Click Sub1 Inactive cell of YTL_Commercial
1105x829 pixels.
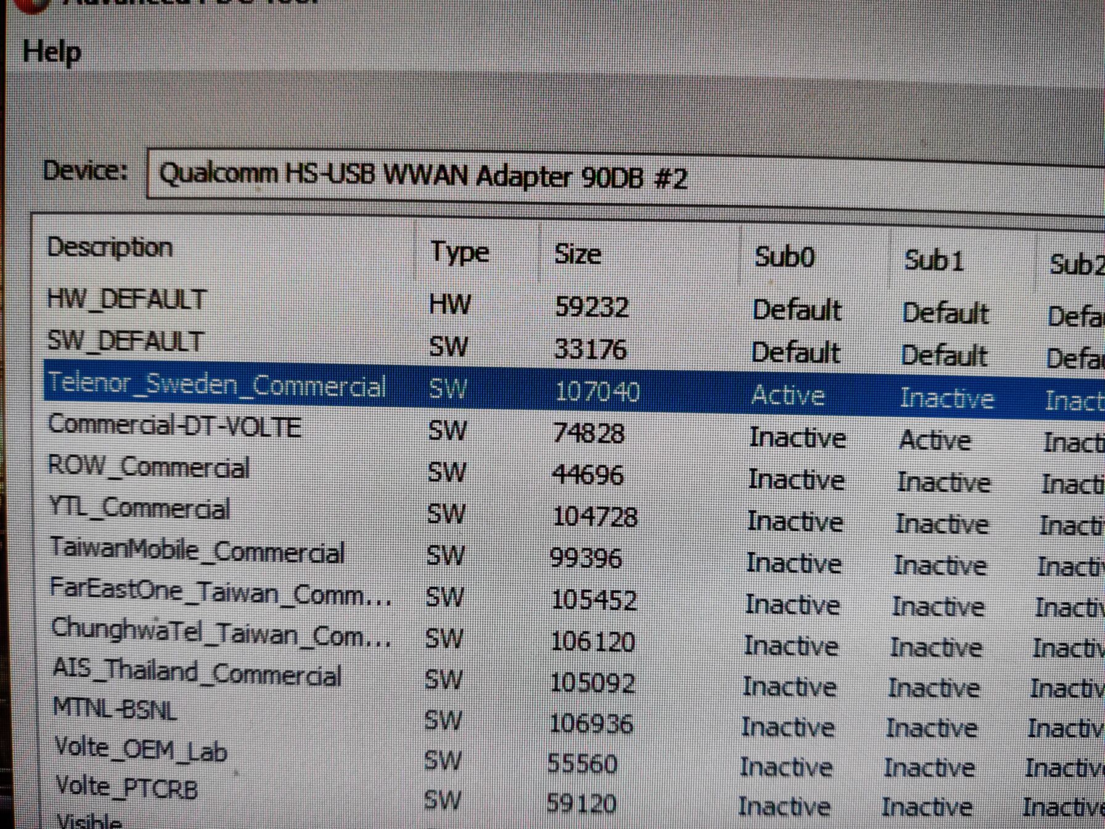[942, 524]
